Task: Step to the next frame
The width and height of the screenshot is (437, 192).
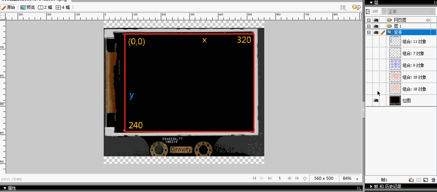Action: pos(297,178)
